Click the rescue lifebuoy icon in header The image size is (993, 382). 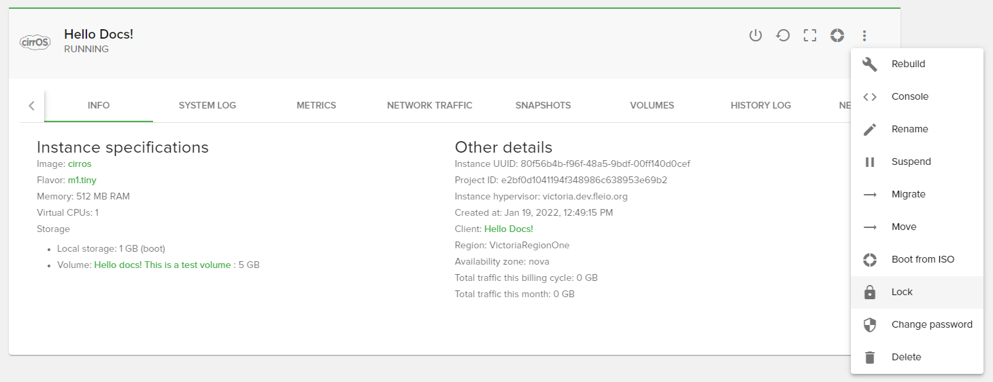(x=837, y=36)
